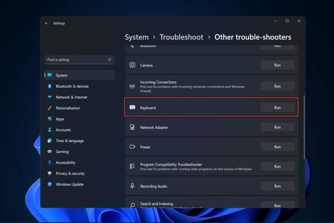Select Personalisation in the sidebar
The height and width of the screenshot is (223, 334).
coord(68,108)
